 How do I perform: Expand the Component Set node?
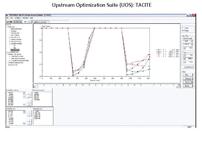[x=7, y=52]
